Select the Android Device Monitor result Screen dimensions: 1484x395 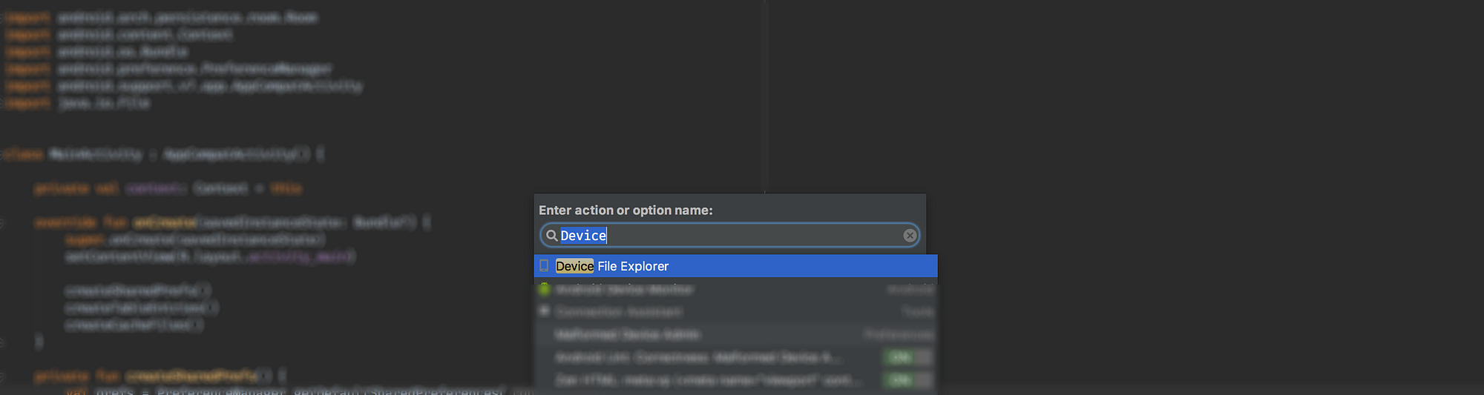click(x=625, y=289)
